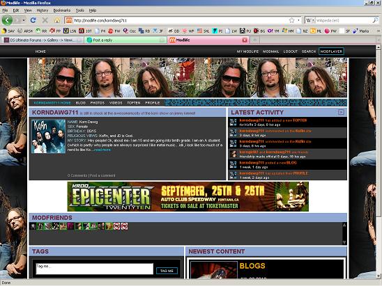382x286 pixels.
Task: Open the ARS4 bookmark
Action: click(x=25, y=31)
